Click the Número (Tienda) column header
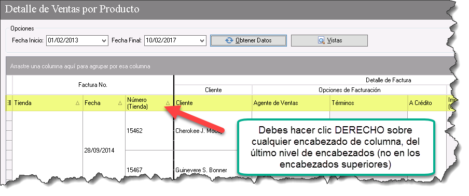The width and height of the screenshot is (469, 196). coord(149,103)
